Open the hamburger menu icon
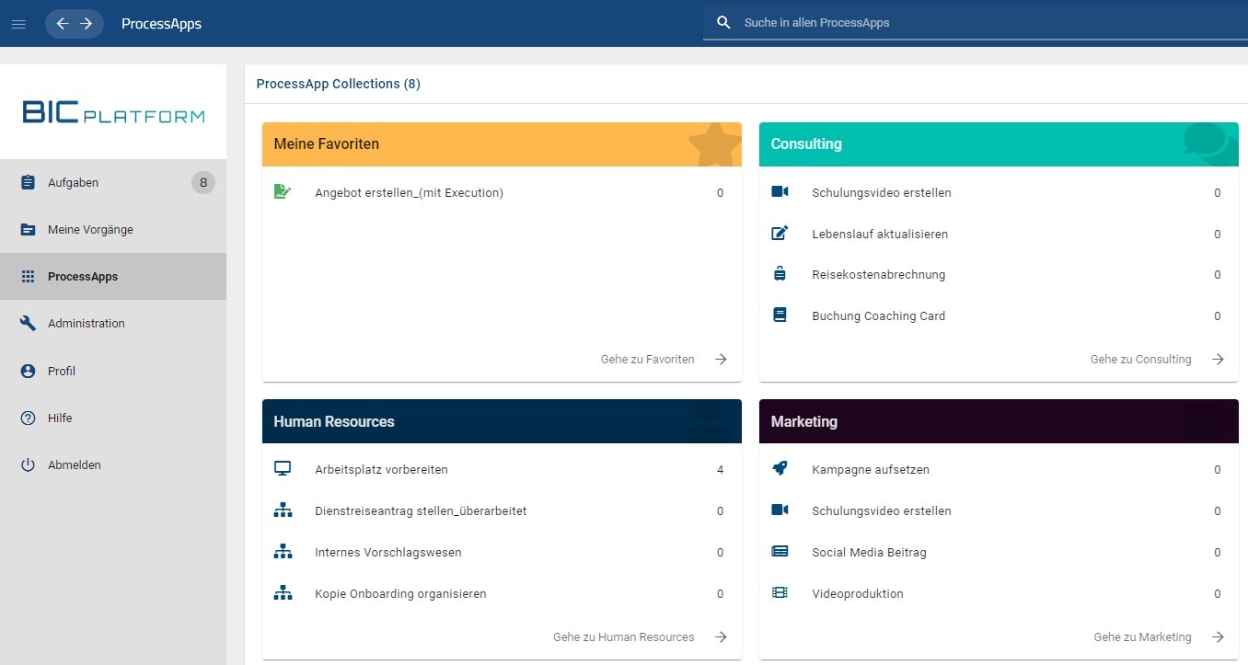 [x=18, y=24]
